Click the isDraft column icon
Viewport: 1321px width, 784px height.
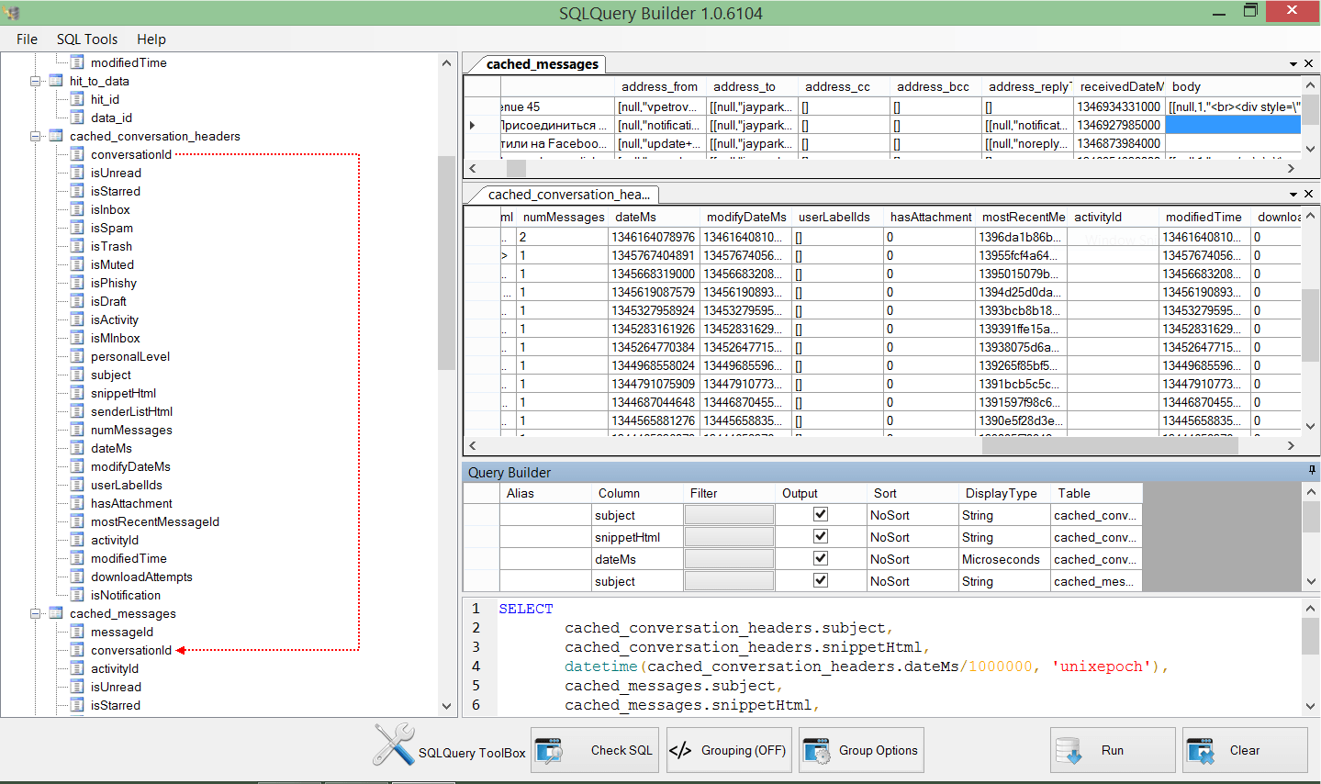point(78,301)
